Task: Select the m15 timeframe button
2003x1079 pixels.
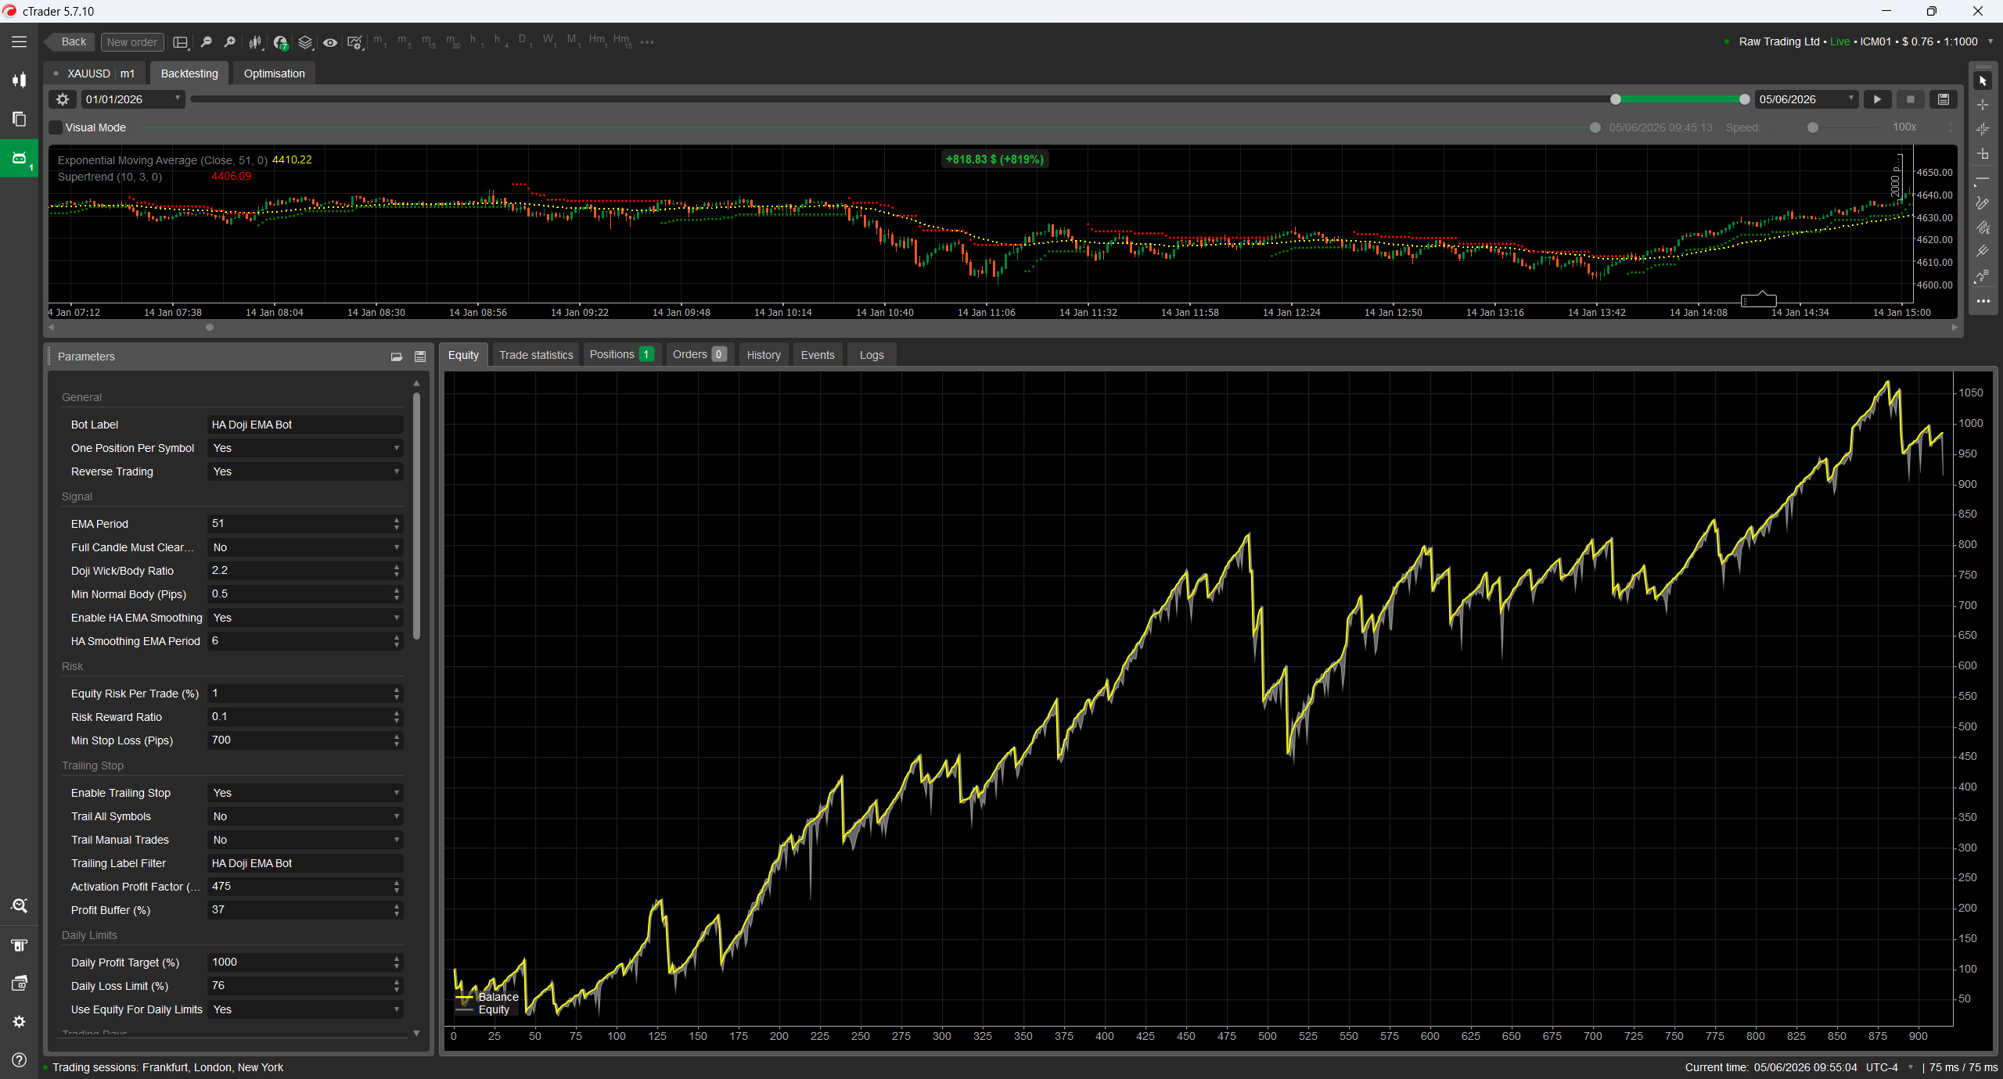Action: tap(428, 41)
